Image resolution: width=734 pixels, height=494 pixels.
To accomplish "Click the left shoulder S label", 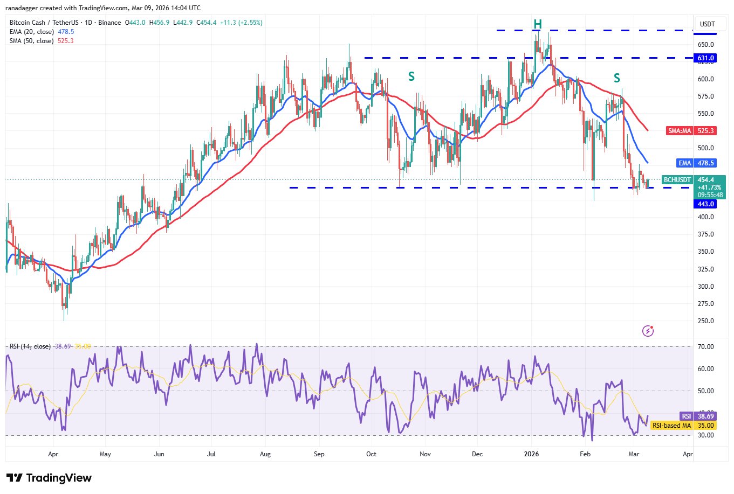I will pos(411,77).
